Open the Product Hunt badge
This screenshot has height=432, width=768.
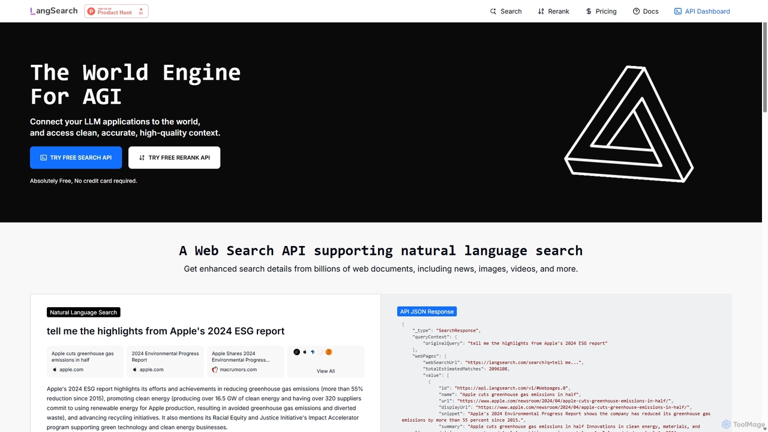(x=116, y=11)
